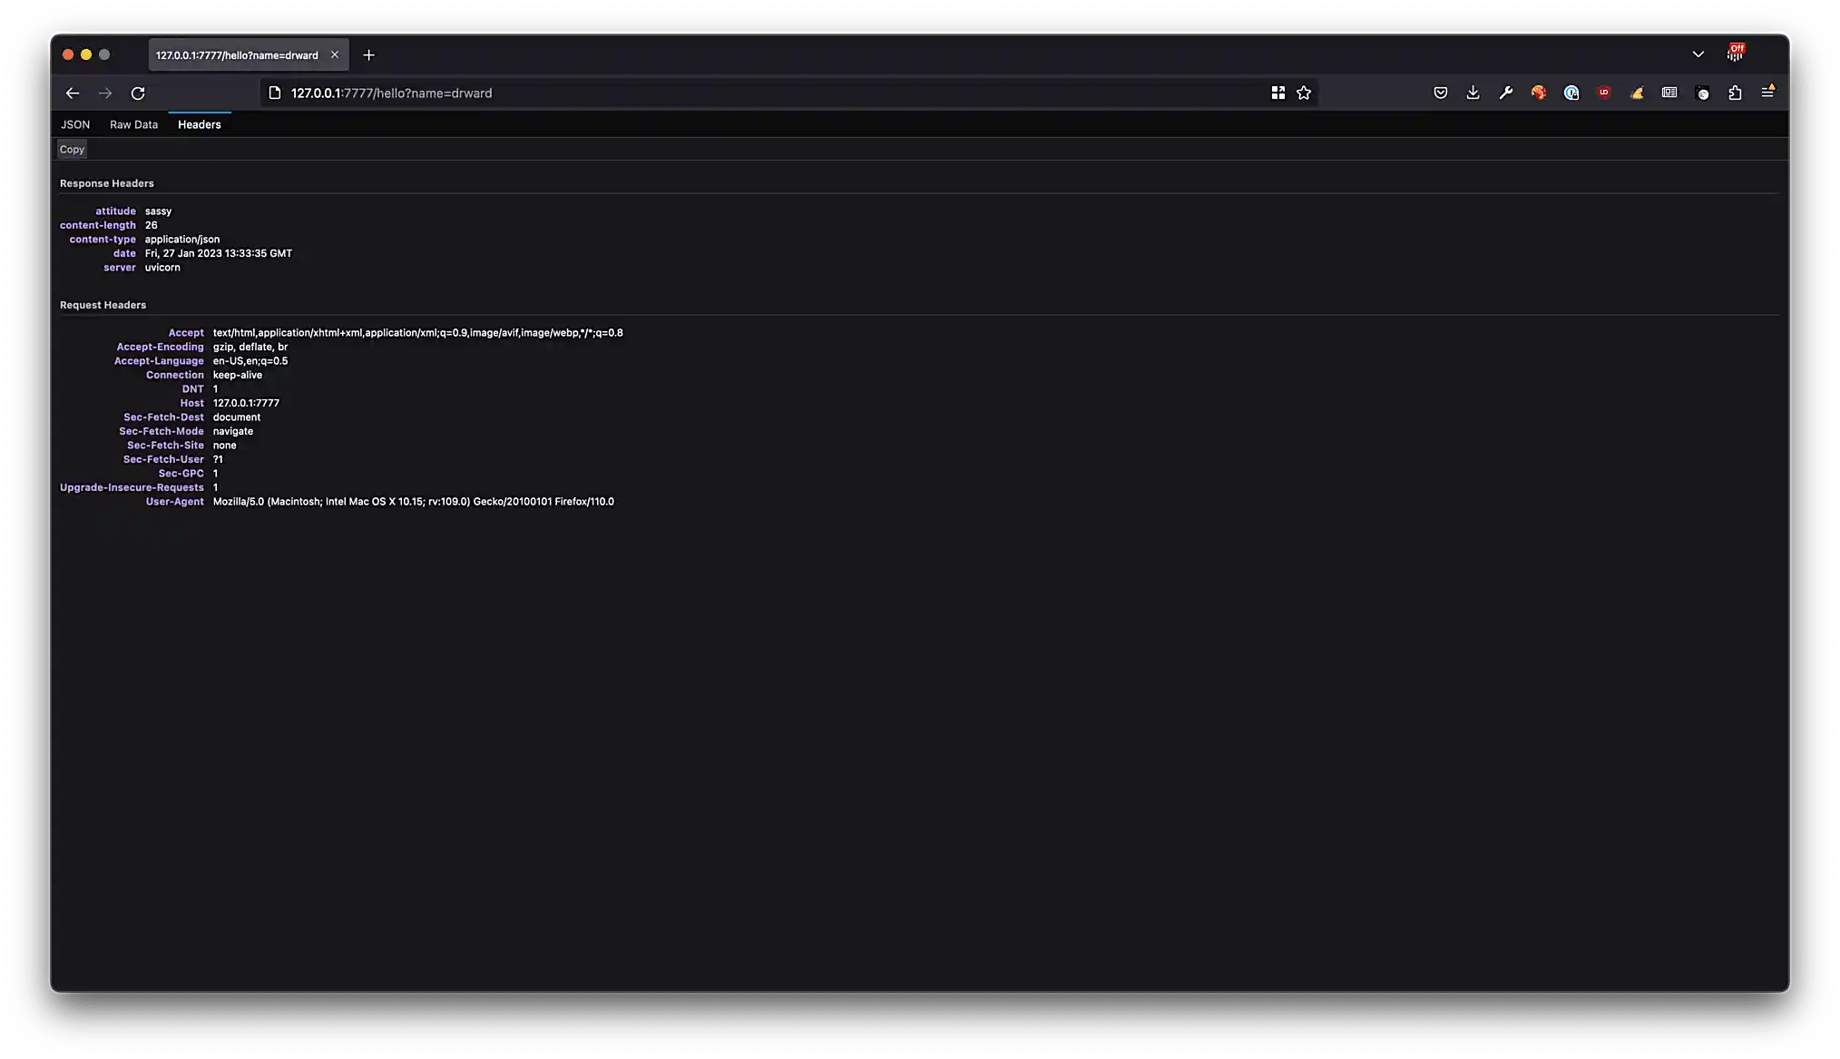
Task: Navigate back with the back arrow
Action: click(72, 93)
